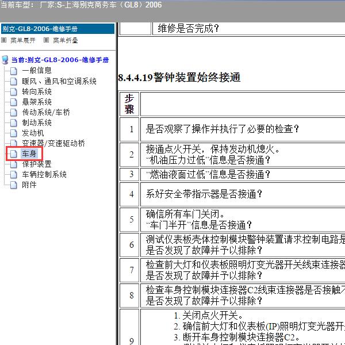Click the page icon next to 传动系统/车桥
Image resolution: width=345 pixels, height=345 pixels.
(x=13, y=112)
